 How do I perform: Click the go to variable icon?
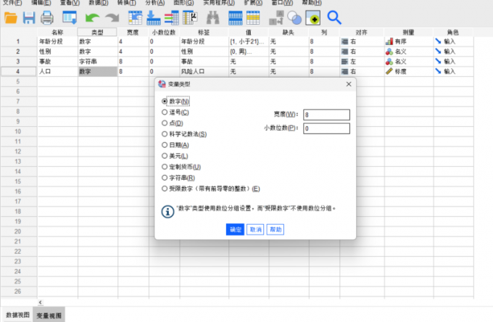coord(154,17)
